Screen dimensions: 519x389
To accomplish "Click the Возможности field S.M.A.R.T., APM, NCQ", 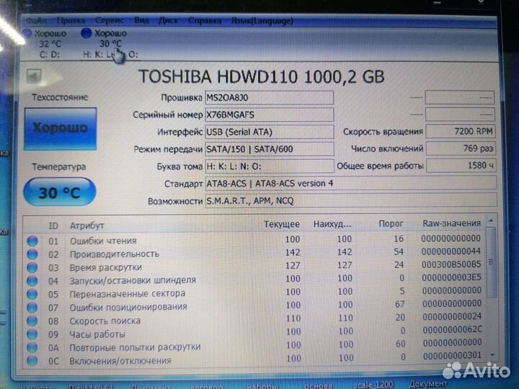I will pos(351,201).
